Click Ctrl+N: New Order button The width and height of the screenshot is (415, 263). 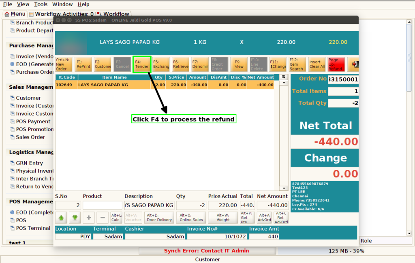[x=64, y=64]
